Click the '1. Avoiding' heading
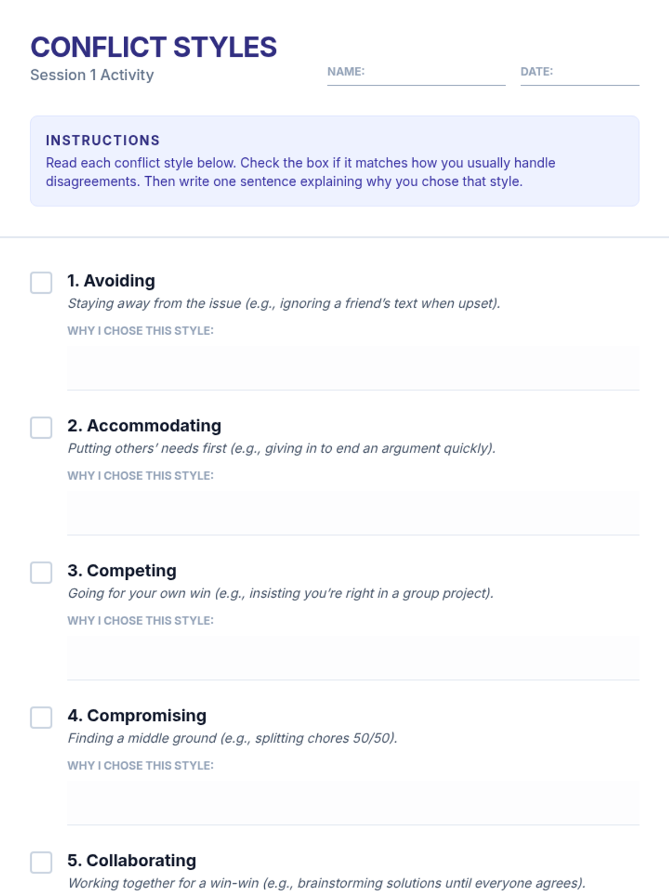 tap(111, 281)
